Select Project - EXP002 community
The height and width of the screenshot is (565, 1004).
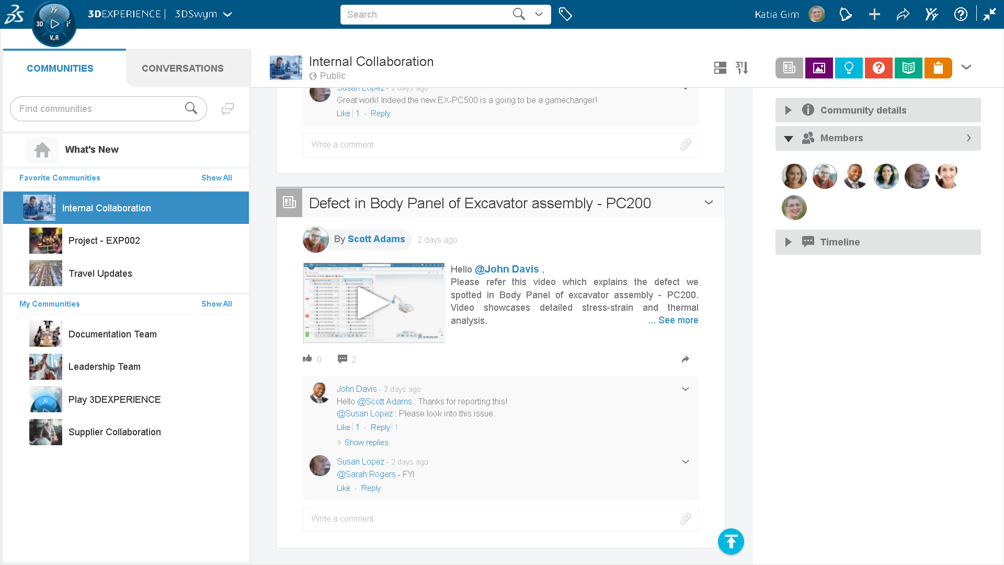(x=126, y=241)
